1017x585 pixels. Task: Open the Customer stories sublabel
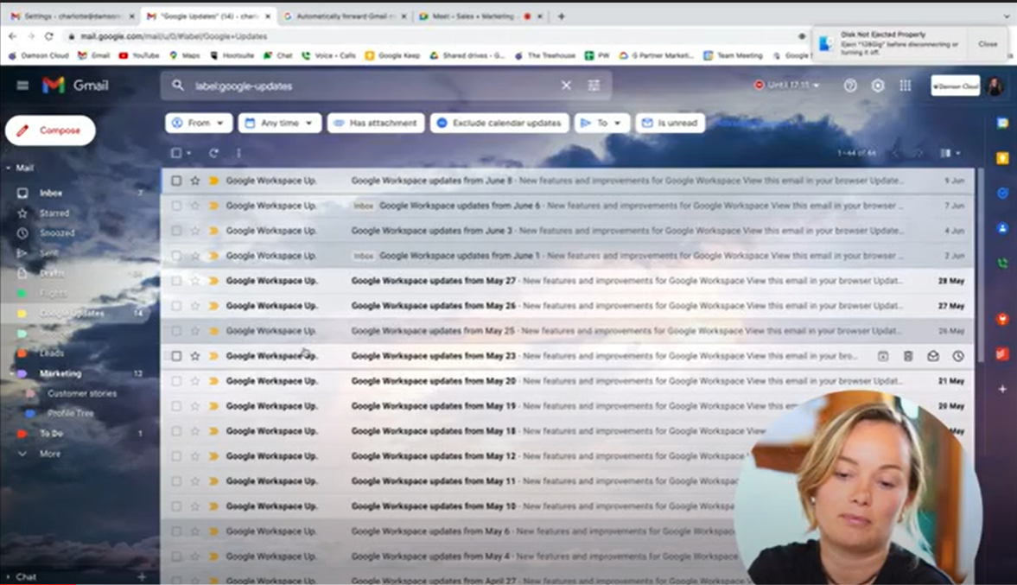82,394
